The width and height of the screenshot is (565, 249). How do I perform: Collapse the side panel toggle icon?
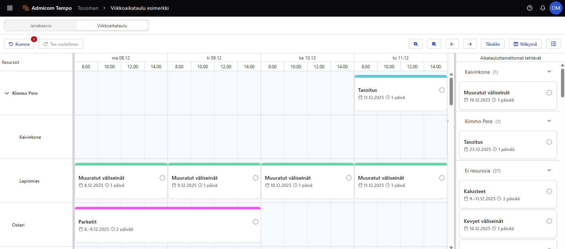coord(553,44)
